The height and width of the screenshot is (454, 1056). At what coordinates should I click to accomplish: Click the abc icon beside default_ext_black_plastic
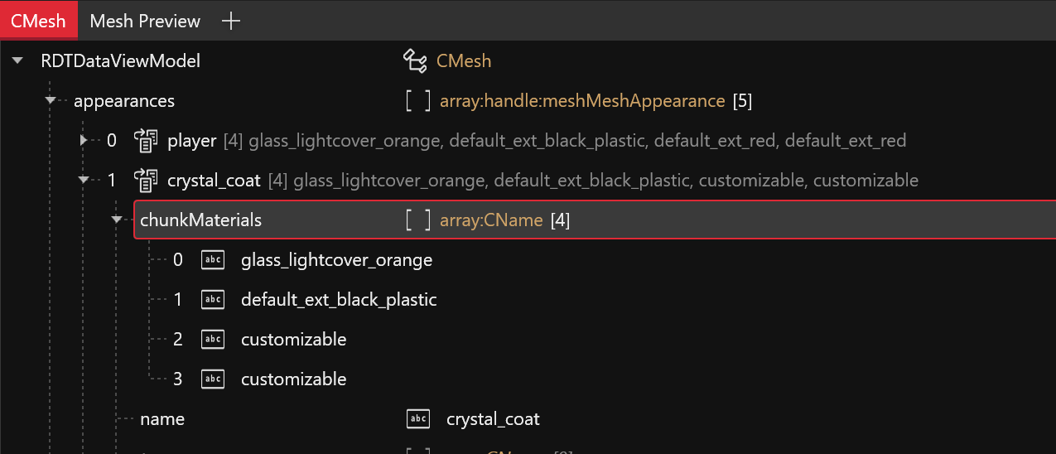(213, 300)
